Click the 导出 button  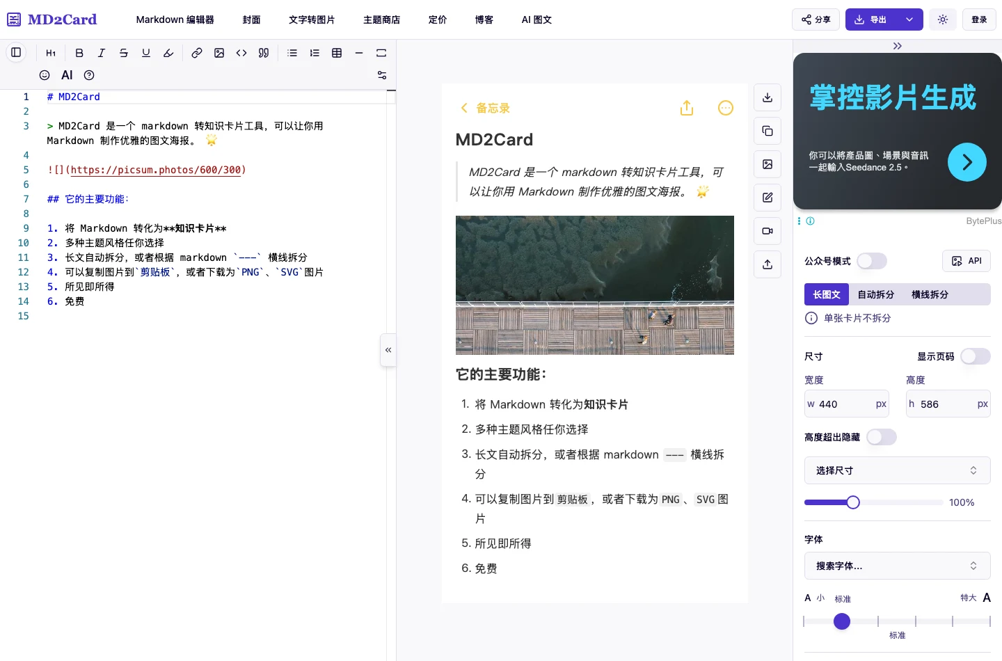coord(871,19)
